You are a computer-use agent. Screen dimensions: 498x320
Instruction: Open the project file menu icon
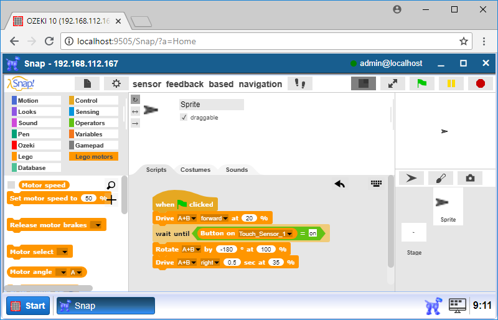pos(87,83)
